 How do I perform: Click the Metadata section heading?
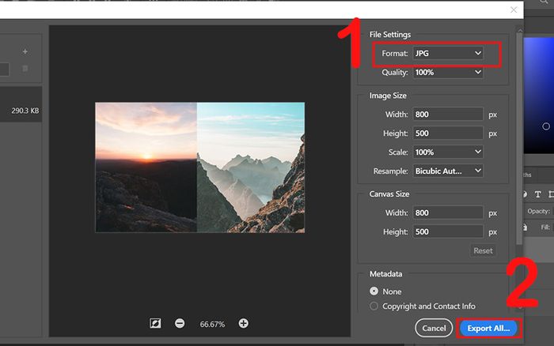point(386,273)
